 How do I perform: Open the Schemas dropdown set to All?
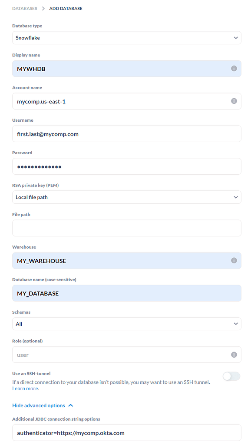tap(126, 324)
